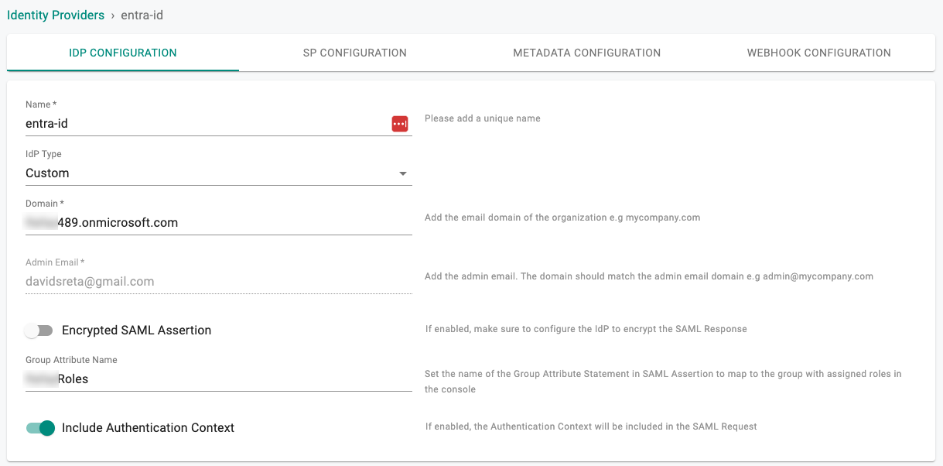Switch to the SP Configuration tab

[x=355, y=53]
